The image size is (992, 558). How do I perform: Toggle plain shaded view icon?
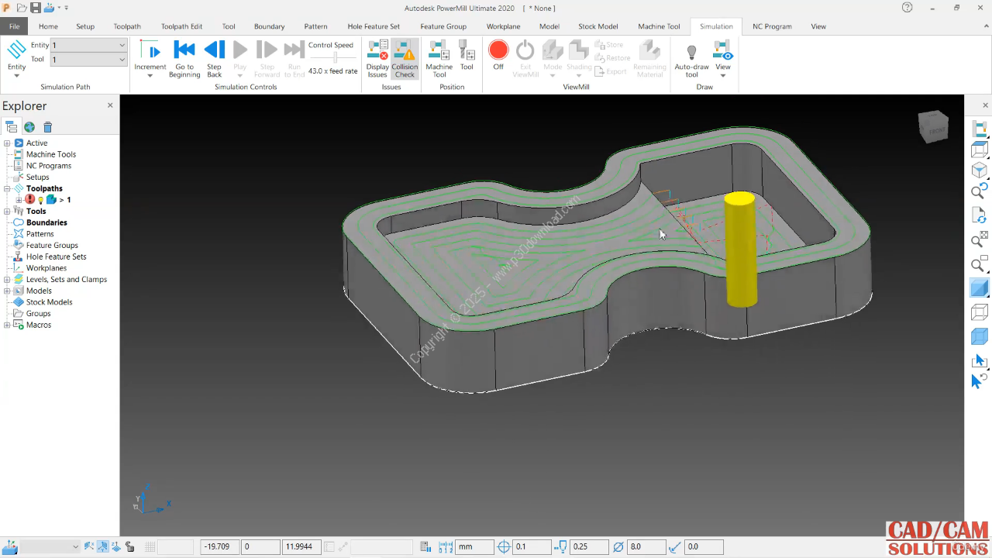[x=980, y=288]
